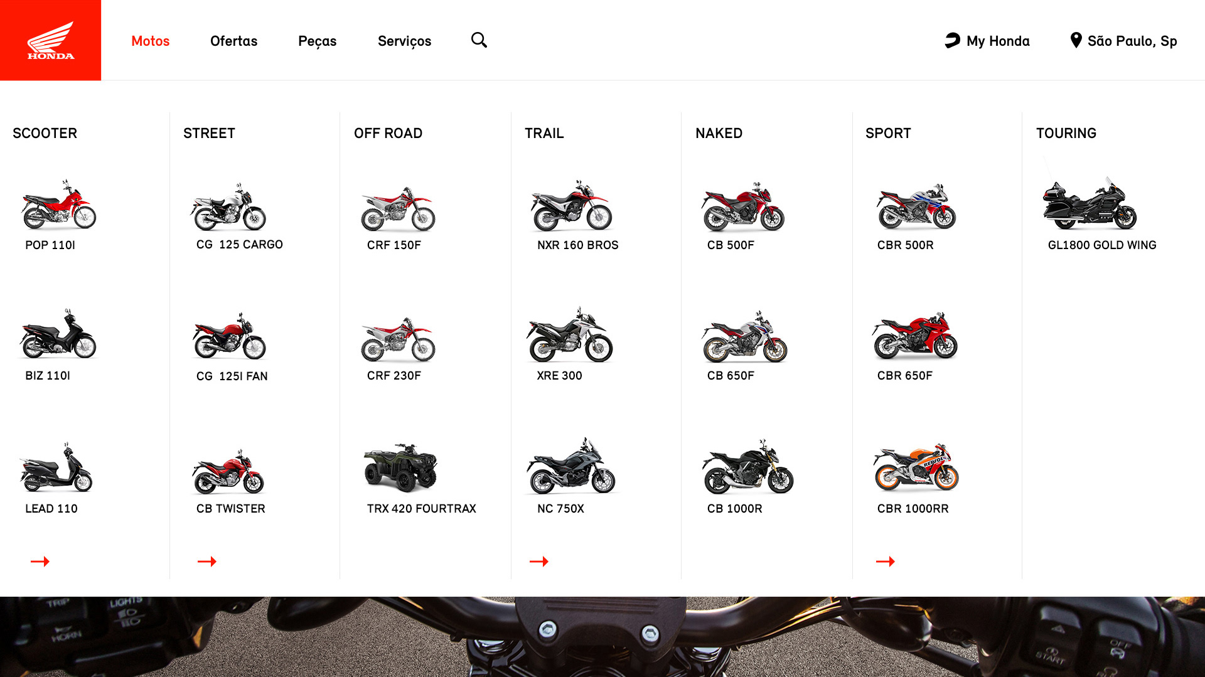Click the My Honda swoosh icon
Image resolution: width=1205 pixels, height=677 pixels.
[952, 40]
